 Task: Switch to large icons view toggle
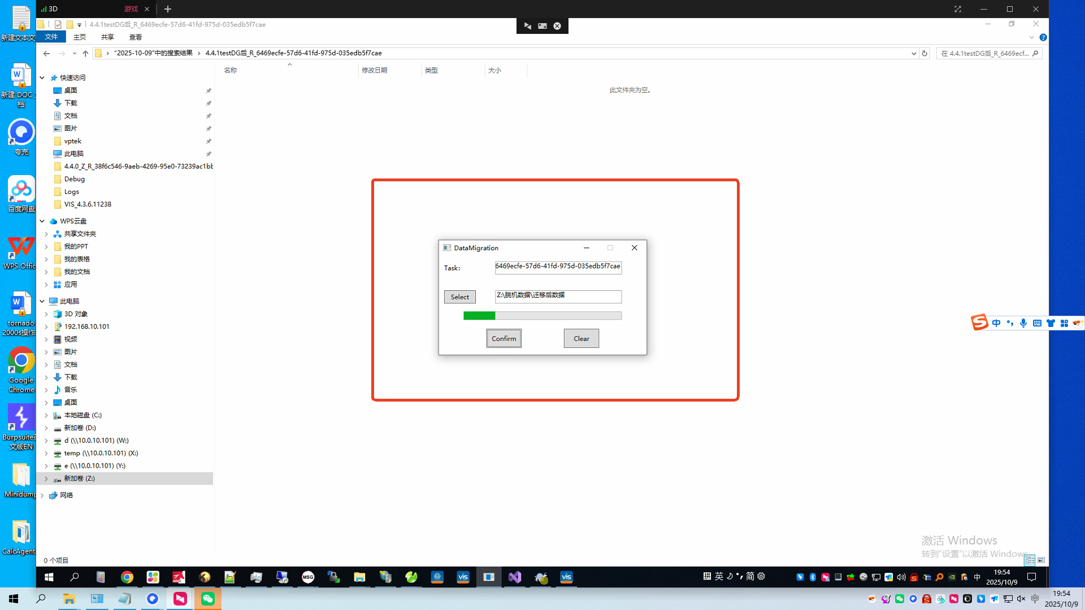tap(1041, 560)
